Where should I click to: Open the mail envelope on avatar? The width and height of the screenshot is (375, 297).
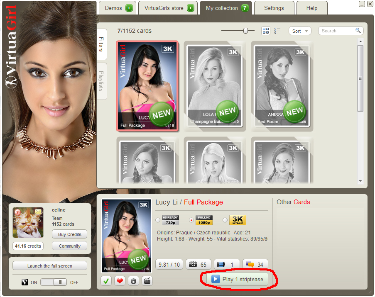[38, 212]
